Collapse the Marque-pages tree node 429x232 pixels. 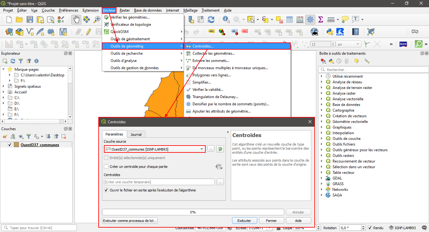[3, 69]
